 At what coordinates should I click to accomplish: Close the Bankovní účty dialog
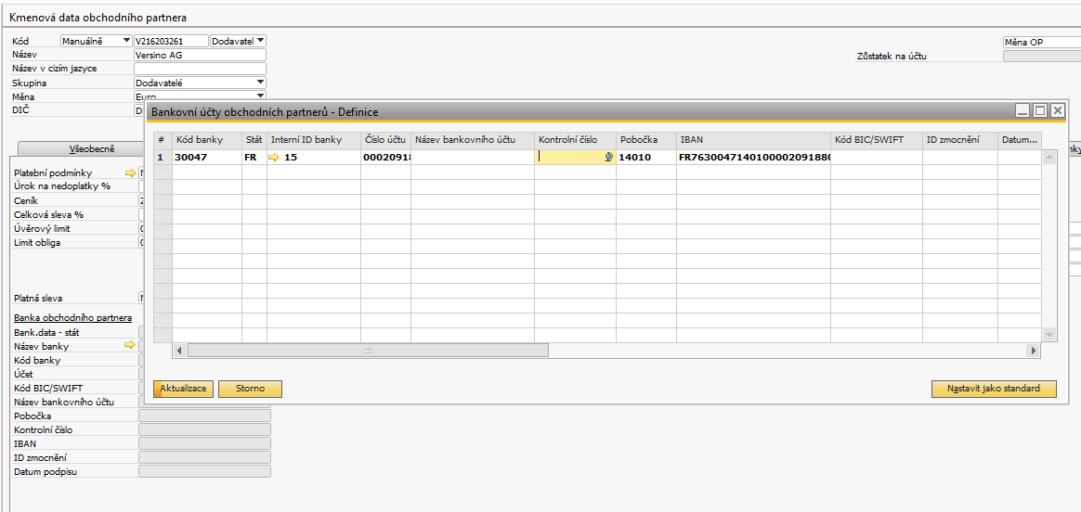click(x=1057, y=110)
